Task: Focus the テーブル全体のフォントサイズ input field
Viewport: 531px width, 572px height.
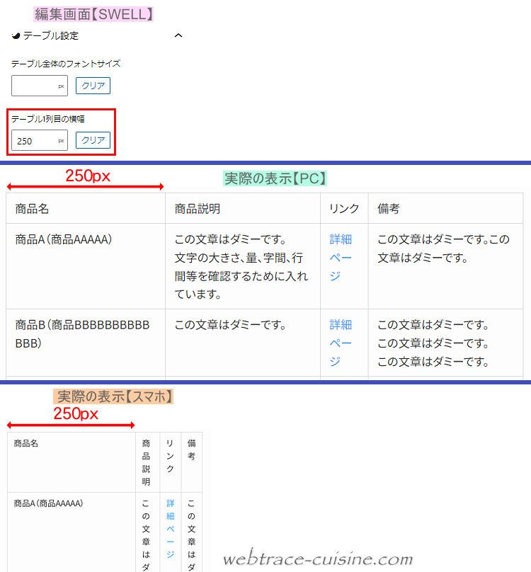Action: pyautogui.click(x=40, y=86)
